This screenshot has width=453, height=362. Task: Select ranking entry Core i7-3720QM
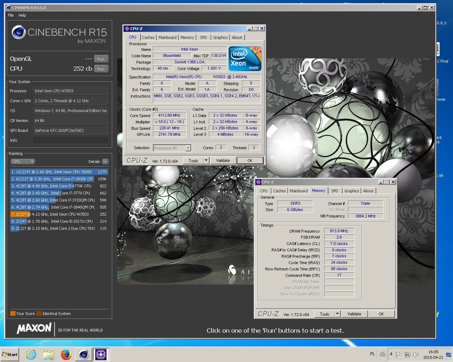click(59, 200)
